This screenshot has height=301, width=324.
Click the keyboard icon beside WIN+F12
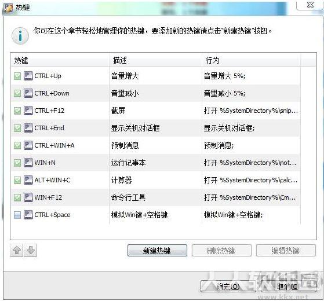tap(28, 197)
